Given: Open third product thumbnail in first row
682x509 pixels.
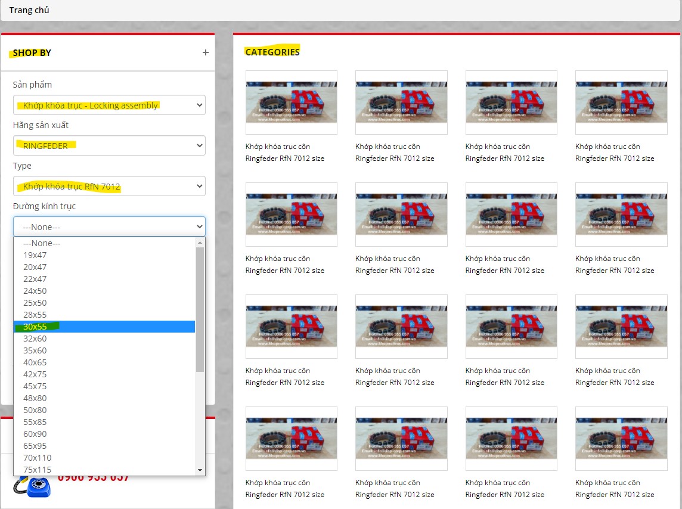Looking at the screenshot, I should (x=511, y=103).
